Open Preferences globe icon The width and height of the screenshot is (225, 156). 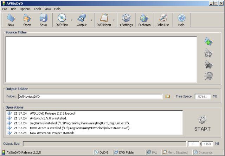click(x=144, y=18)
